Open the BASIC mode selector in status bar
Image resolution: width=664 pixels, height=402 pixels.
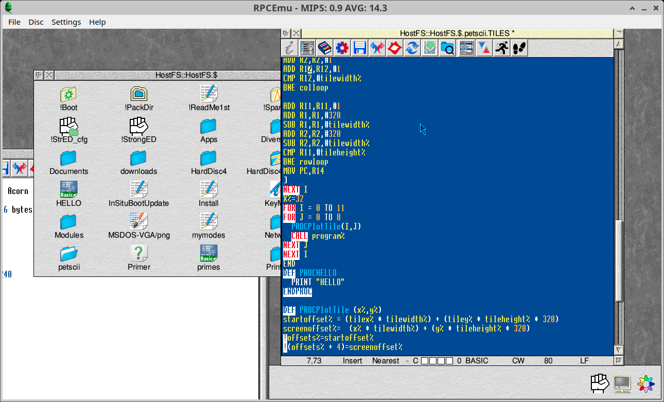[477, 361]
